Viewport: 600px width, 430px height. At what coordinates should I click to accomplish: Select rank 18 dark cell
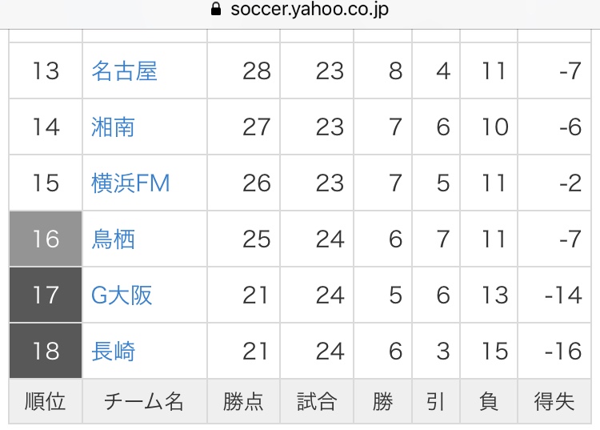click(x=46, y=352)
